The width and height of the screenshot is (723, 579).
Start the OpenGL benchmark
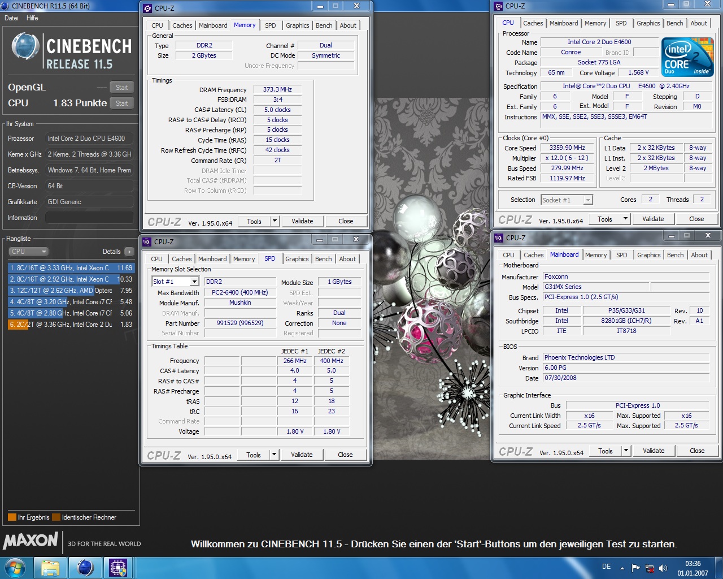(121, 88)
